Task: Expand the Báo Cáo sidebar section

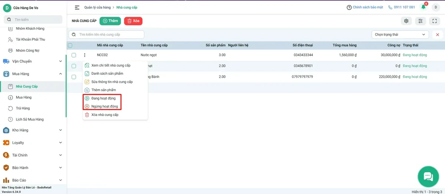Action: tap(60, 180)
